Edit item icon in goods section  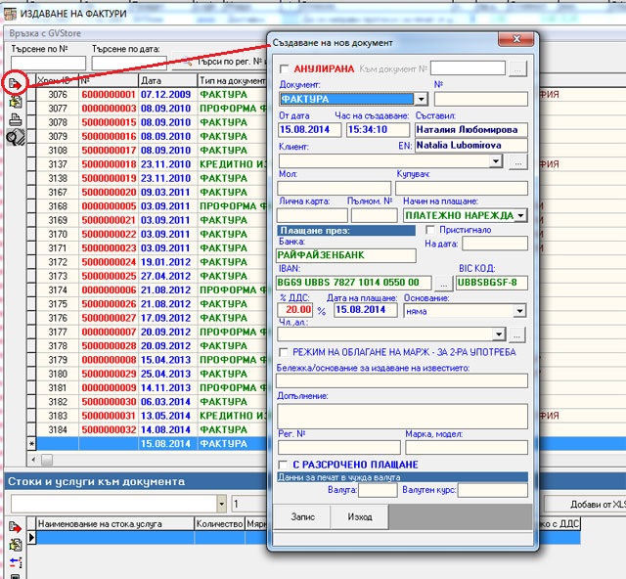pyautogui.click(x=16, y=544)
